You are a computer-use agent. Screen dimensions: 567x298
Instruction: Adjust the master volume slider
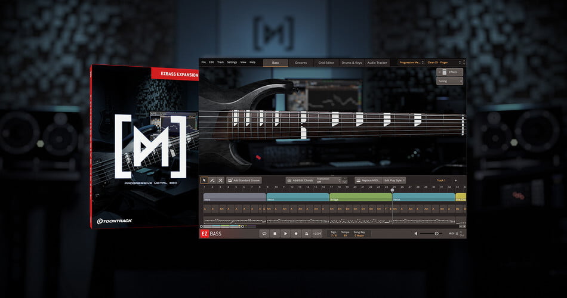pos(431,234)
